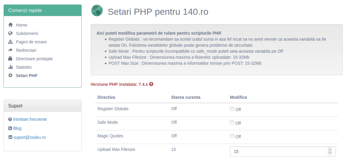
Task: Click the PHP version help question icon
Action: click(151, 84)
